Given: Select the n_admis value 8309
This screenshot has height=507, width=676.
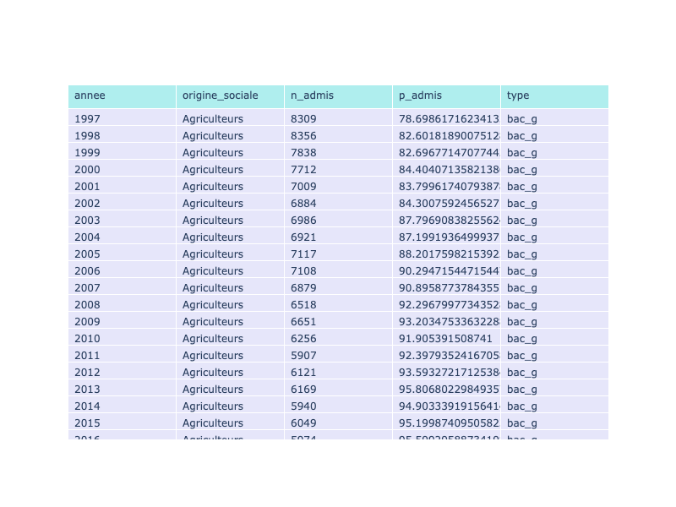Looking at the screenshot, I should point(303,119).
